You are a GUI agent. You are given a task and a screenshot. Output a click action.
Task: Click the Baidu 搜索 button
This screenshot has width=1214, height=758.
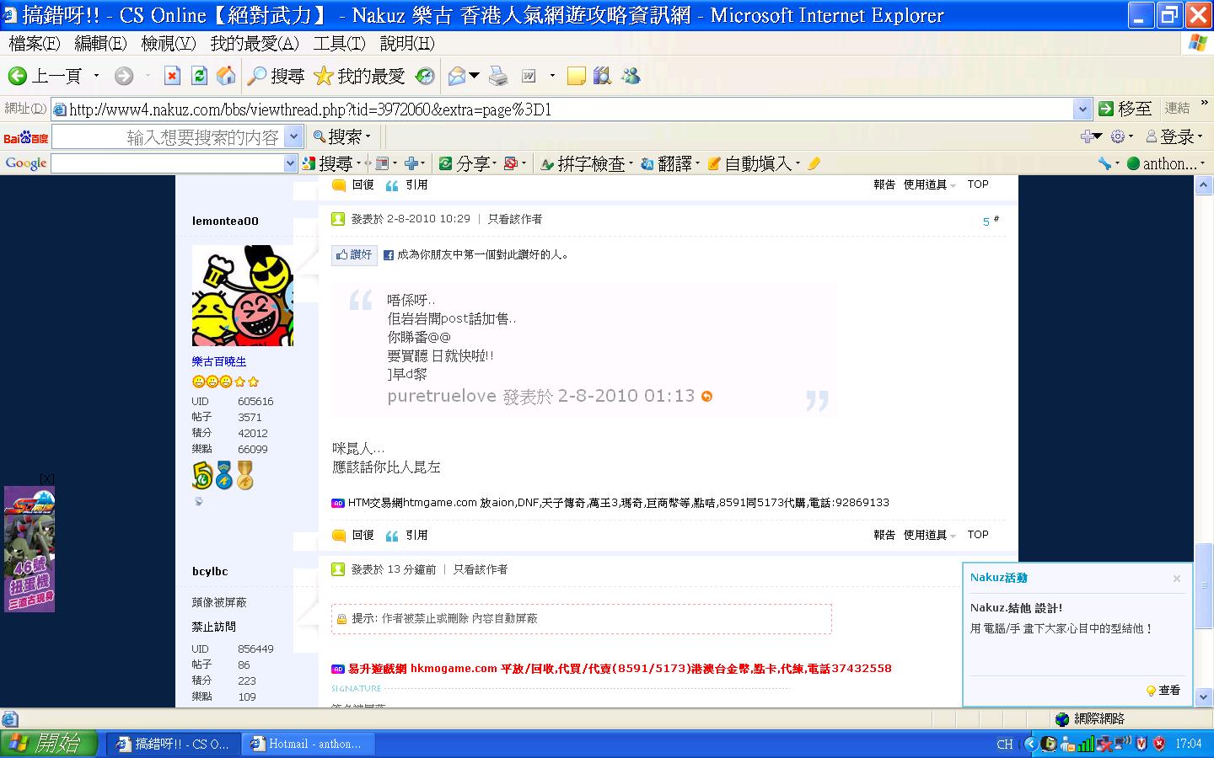coord(341,136)
